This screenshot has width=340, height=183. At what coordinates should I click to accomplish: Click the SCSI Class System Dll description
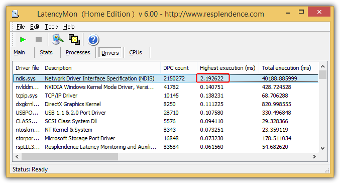coord(71,121)
